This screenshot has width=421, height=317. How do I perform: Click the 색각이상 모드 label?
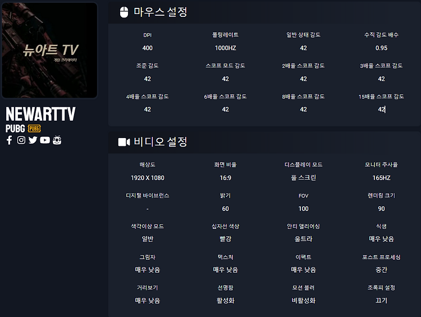click(148, 227)
